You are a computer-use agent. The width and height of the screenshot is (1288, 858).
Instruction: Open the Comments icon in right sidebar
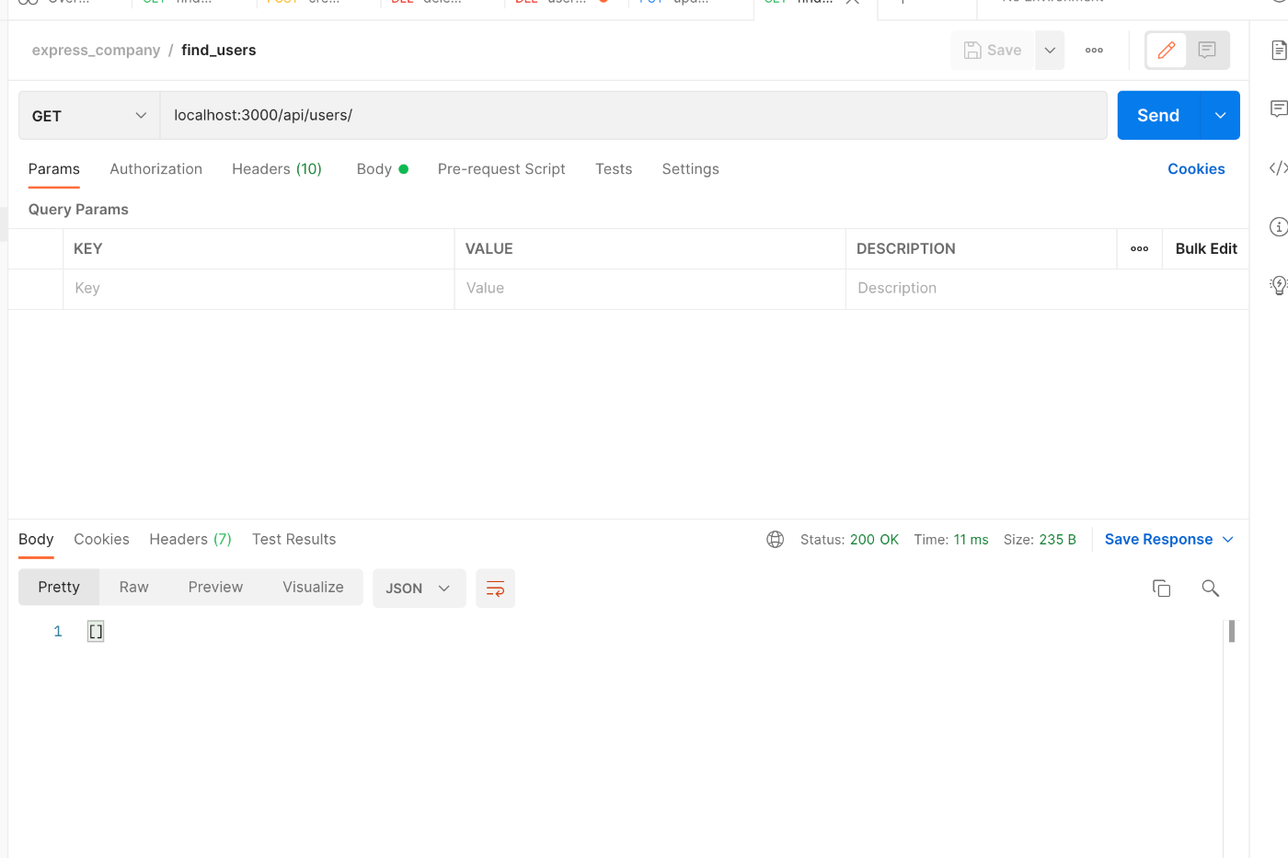tap(1278, 109)
